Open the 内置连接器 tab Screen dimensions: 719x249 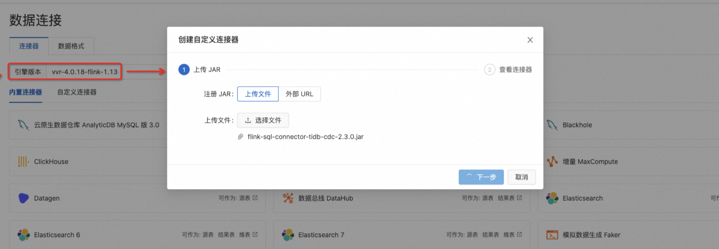coord(26,92)
